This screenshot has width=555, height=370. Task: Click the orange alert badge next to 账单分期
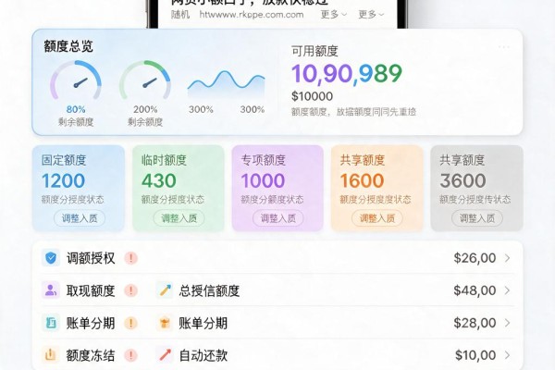coord(130,323)
